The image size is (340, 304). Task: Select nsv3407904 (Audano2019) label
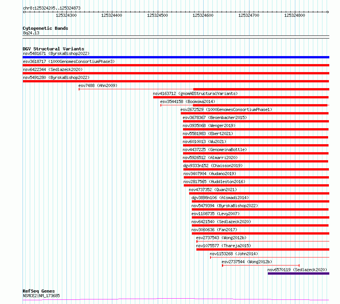point(210,174)
